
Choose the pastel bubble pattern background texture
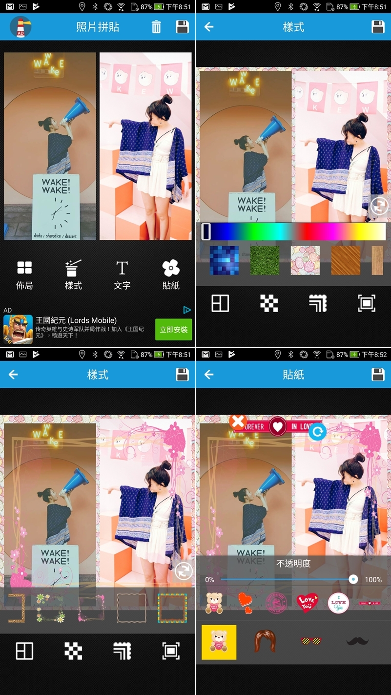point(306,260)
